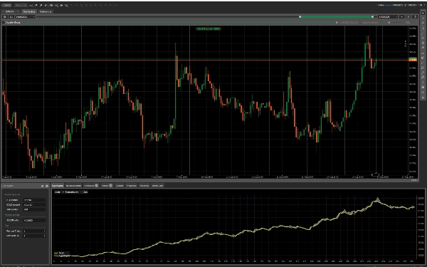The width and height of the screenshot is (427, 267).
Task: Select the diagonal trend line drawing tool
Action: point(423,33)
